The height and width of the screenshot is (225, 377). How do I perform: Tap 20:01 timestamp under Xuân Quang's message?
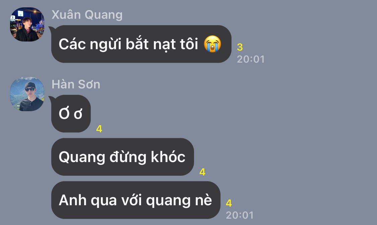[x=251, y=59]
